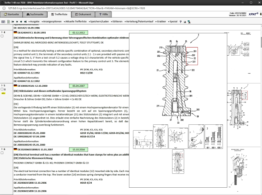Tick checkbox for result 5
Screen dimensions: 262x195
[x=2, y=89]
